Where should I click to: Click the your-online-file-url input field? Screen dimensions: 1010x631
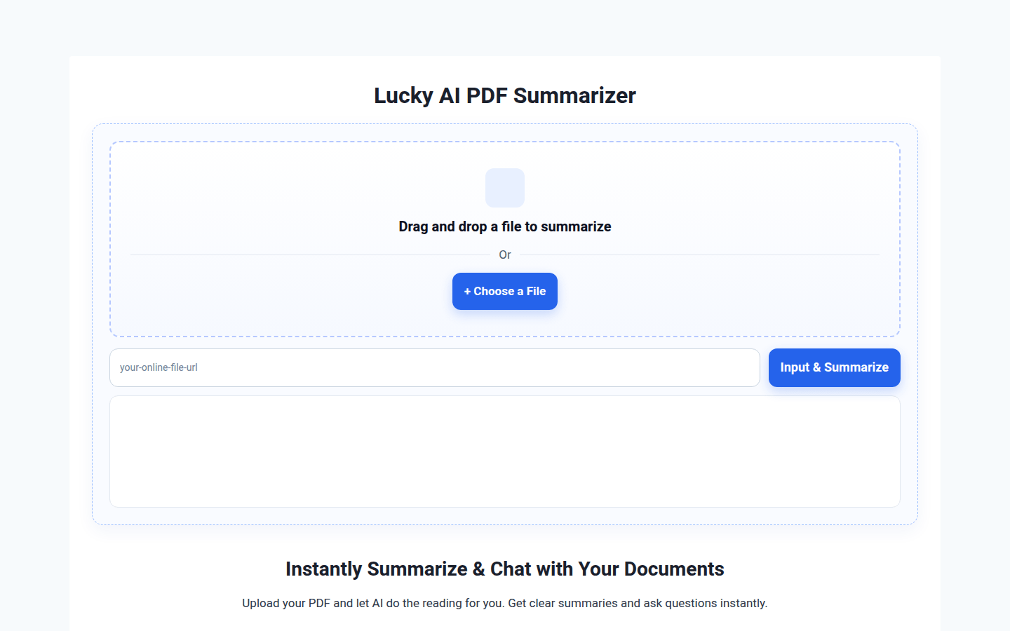point(435,367)
